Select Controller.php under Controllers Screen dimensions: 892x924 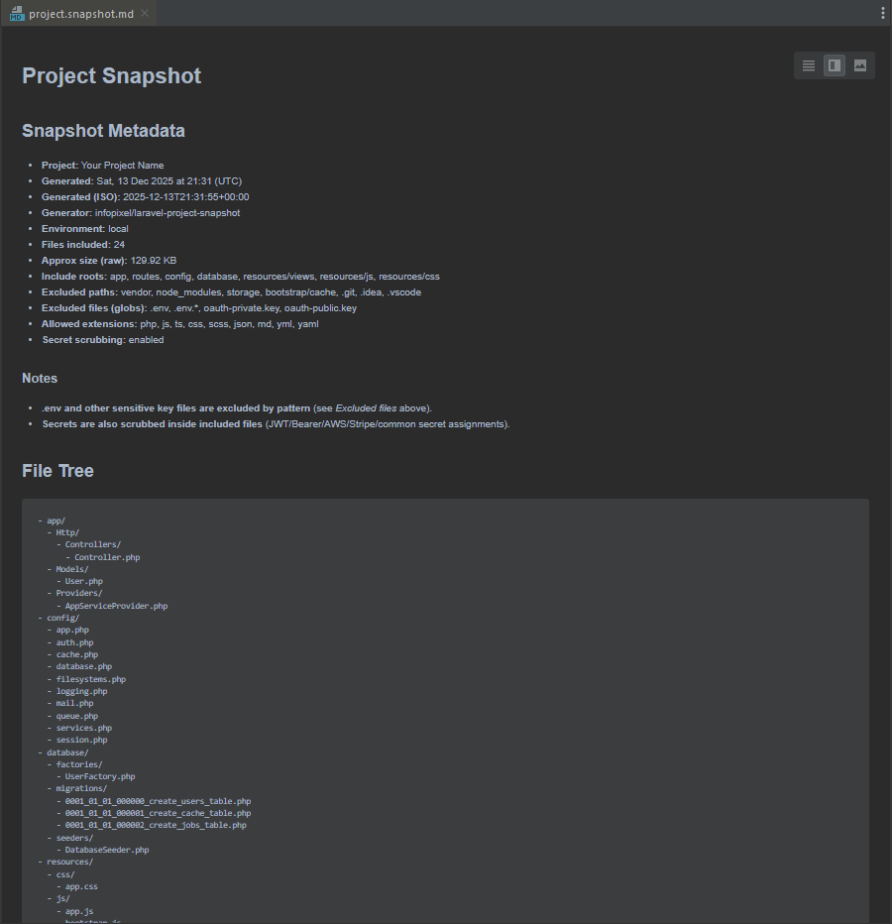[x=106, y=556]
